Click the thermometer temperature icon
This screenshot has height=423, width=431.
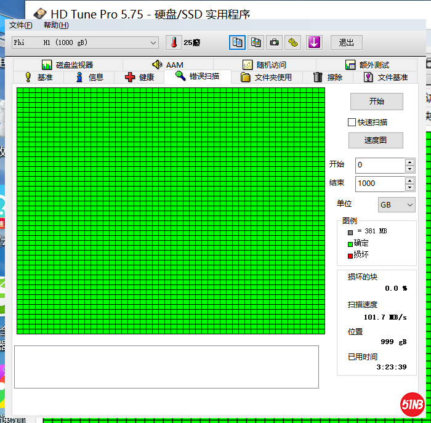(174, 42)
